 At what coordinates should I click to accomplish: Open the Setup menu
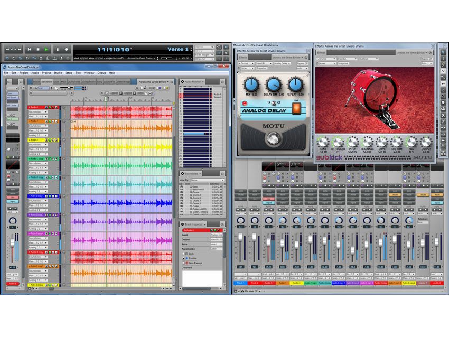[69, 73]
